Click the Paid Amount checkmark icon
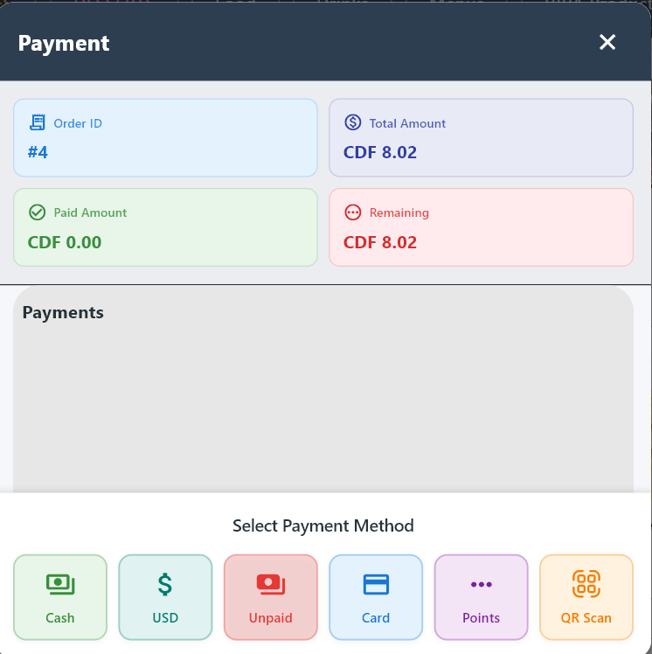This screenshot has width=652, height=654. (37, 212)
